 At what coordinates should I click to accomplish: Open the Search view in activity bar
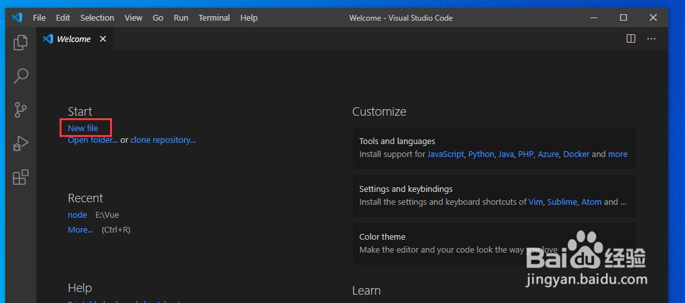[x=21, y=76]
